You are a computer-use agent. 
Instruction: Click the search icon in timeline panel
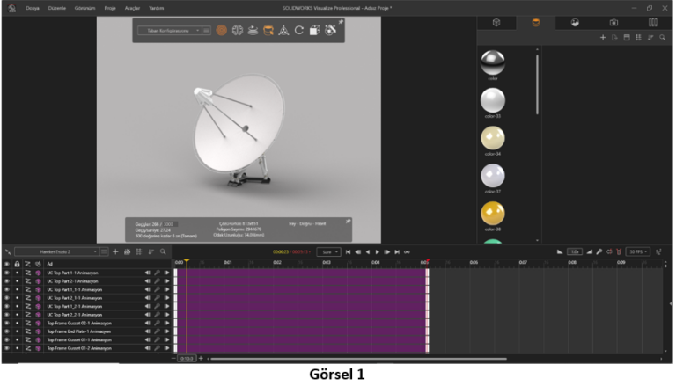click(x=163, y=251)
